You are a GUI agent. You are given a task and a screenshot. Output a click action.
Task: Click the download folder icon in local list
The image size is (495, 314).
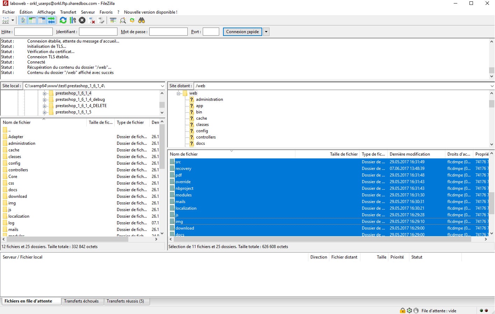coord(5,196)
